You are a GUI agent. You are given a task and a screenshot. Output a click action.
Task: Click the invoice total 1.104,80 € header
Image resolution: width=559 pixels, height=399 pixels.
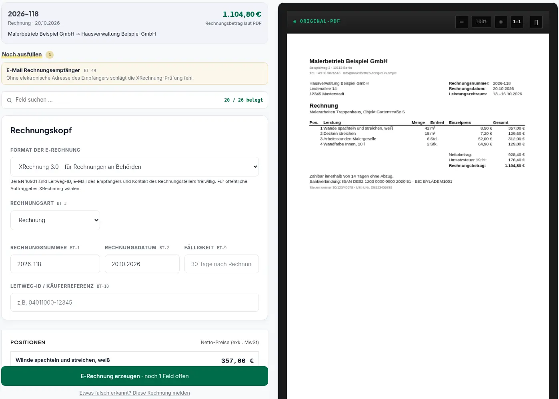coord(242,14)
